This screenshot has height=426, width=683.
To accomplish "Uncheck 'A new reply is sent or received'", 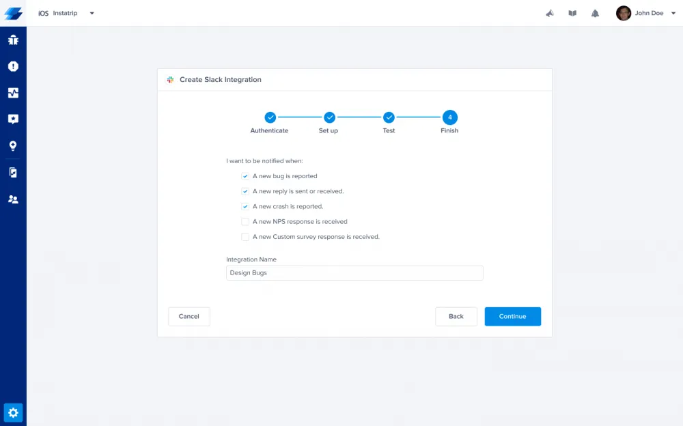I will point(245,191).
